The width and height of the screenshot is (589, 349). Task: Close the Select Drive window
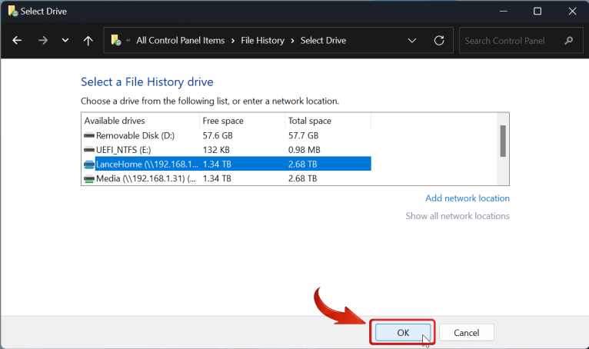pyautogui.click(x=572, y=12)
